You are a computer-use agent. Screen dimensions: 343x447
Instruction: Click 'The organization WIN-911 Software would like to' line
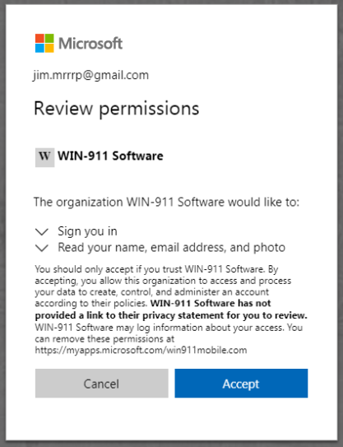coord(166,203)
